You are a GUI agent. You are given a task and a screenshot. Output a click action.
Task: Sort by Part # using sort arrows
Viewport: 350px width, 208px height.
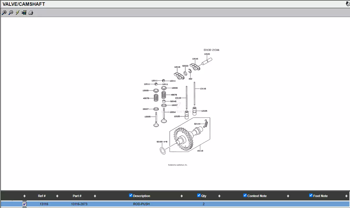click(95, 196)
